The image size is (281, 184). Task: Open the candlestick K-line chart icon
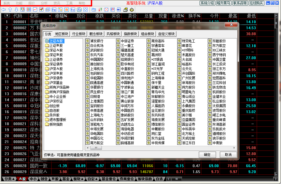[x=41, y=10]
